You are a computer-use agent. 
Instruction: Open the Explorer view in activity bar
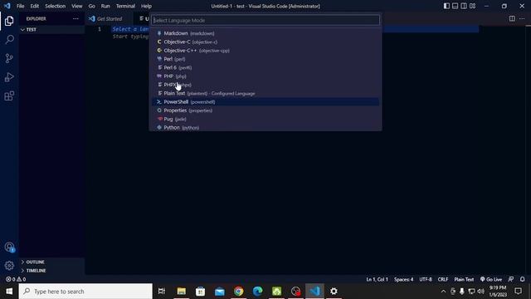(x=9, y=21)
